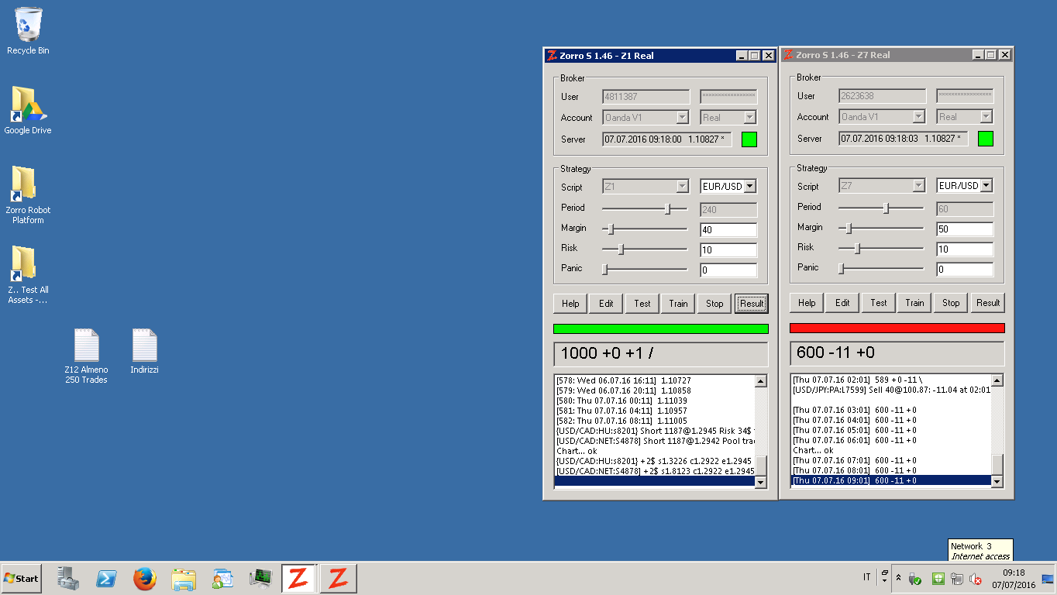Show hidden system tray icons
Viewport: 1057px width, 595px height.
pos(898,578)
